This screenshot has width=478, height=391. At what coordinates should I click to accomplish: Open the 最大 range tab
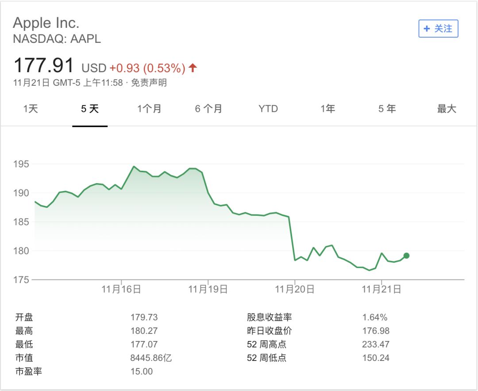coord(446,109)
